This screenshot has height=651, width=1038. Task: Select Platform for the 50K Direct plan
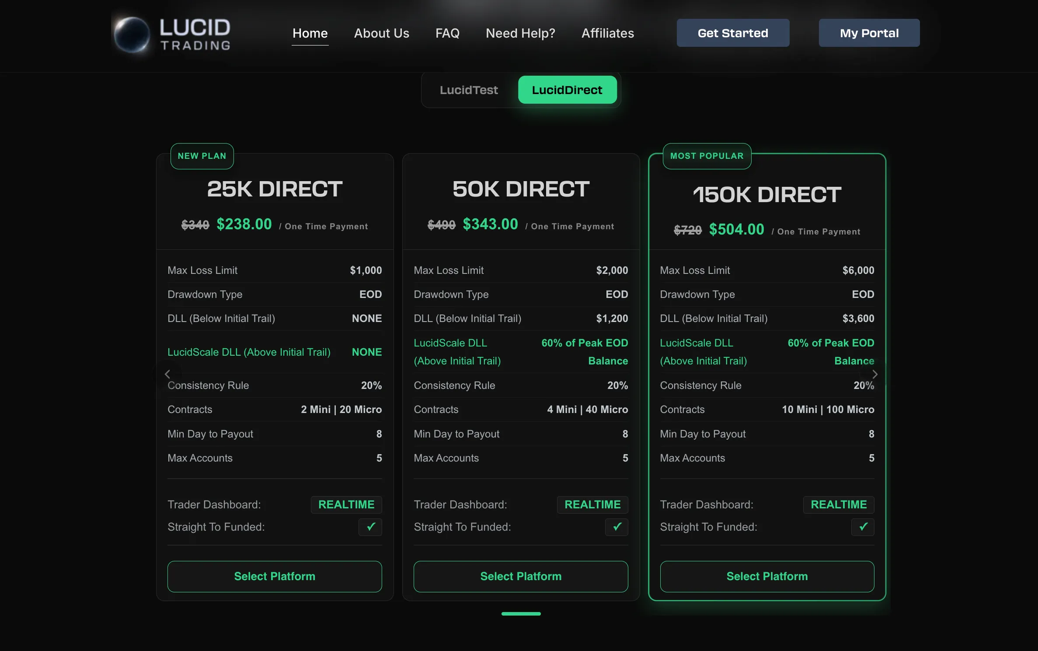[x=521, y=576]
